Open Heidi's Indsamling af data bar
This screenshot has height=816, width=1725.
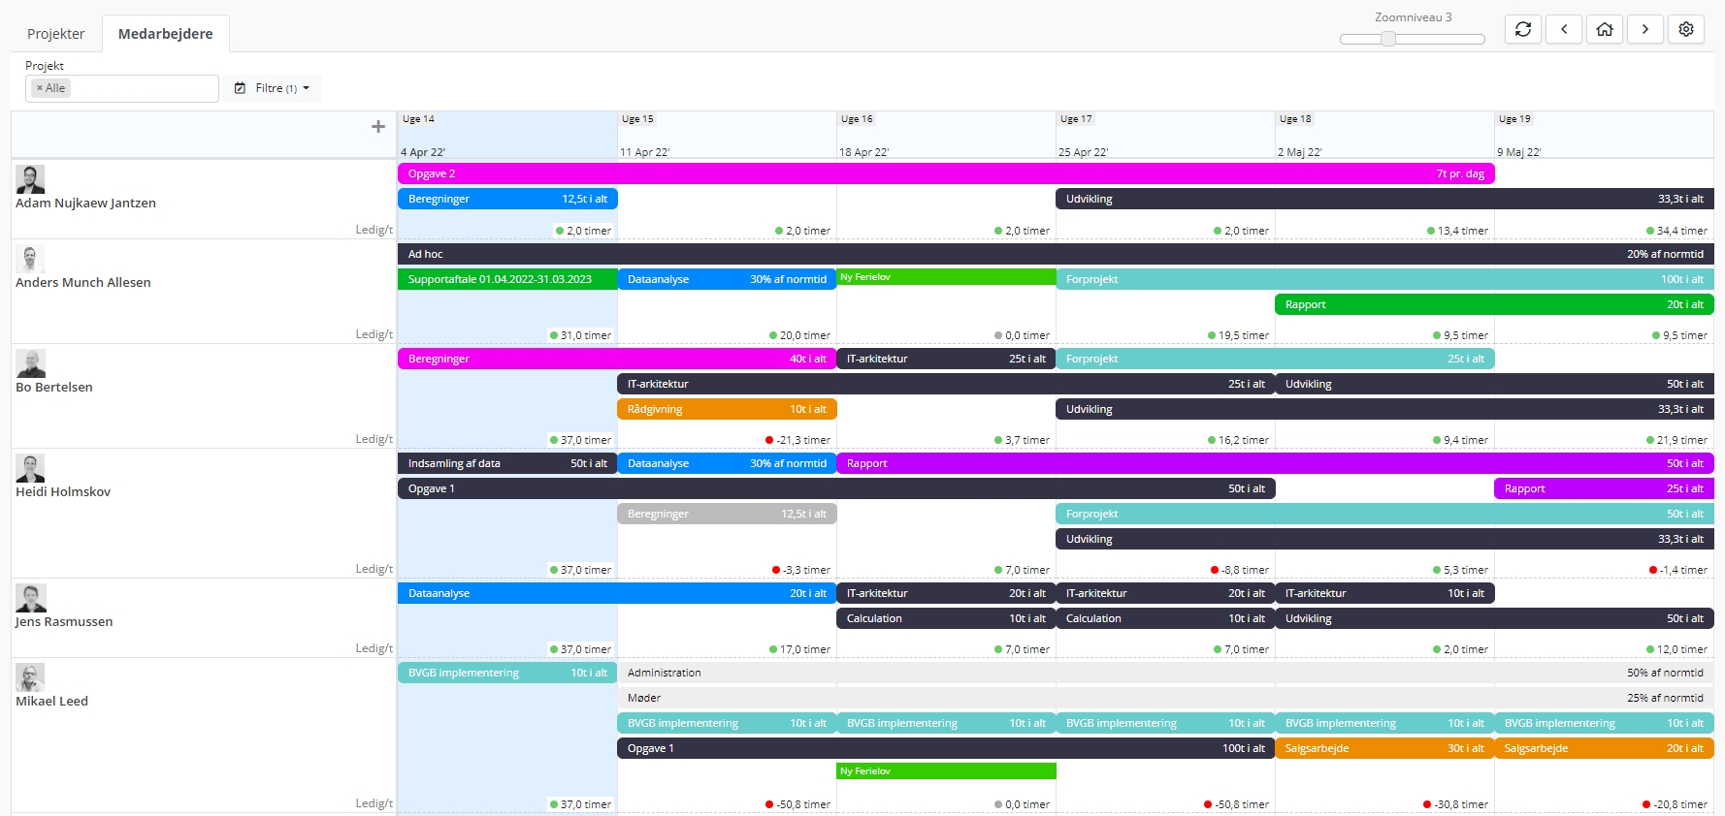click(x=507, y=463)
